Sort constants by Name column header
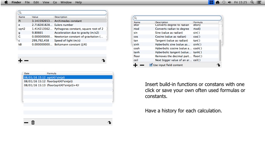 (x=25, y=17)
